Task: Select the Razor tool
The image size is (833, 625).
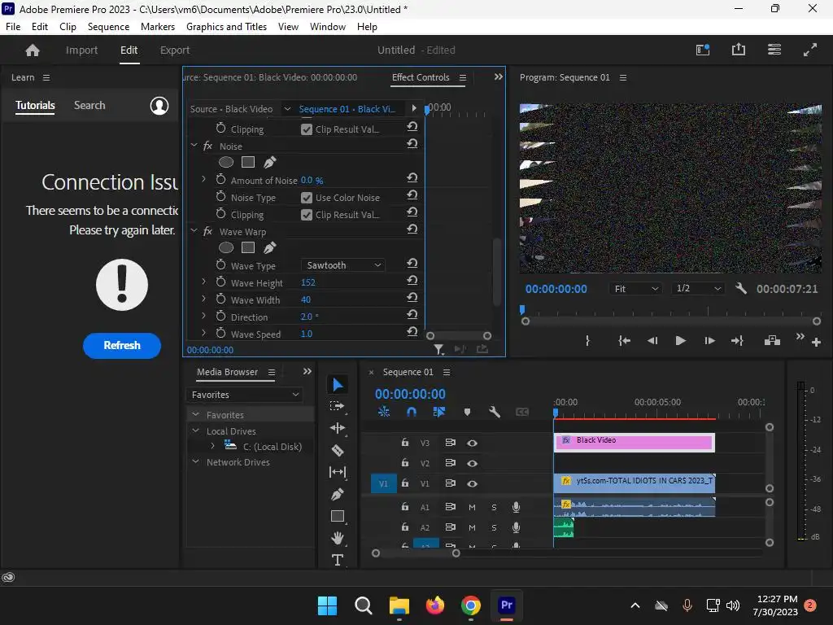Action: click(338, 451)
